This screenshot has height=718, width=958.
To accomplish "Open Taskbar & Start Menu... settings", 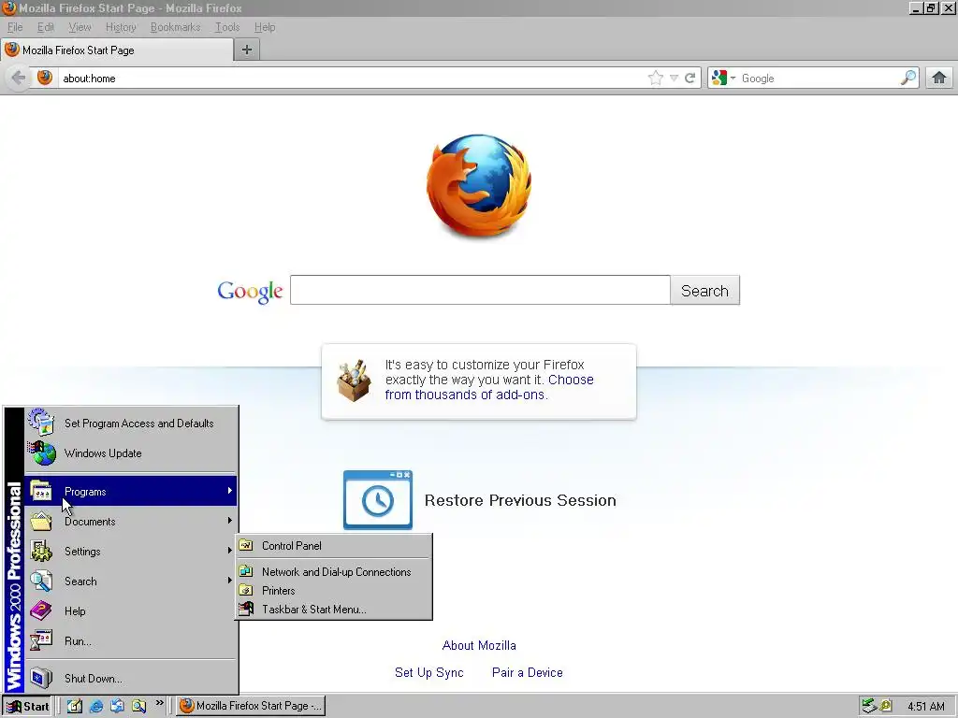I will pos(334,610).
